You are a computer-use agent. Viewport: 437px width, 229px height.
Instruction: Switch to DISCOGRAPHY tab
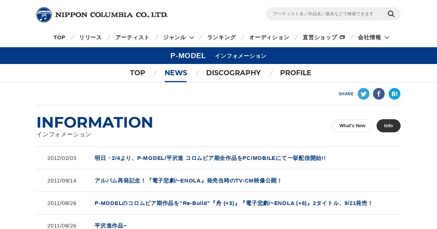coord(233,73)
